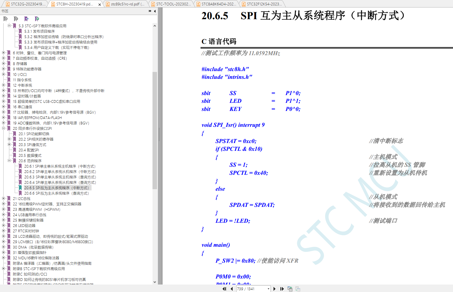Collapse the bookmarks panel with the left arrow
The height and width of the screenshot is (292, 453).
(x=155, y=11)
